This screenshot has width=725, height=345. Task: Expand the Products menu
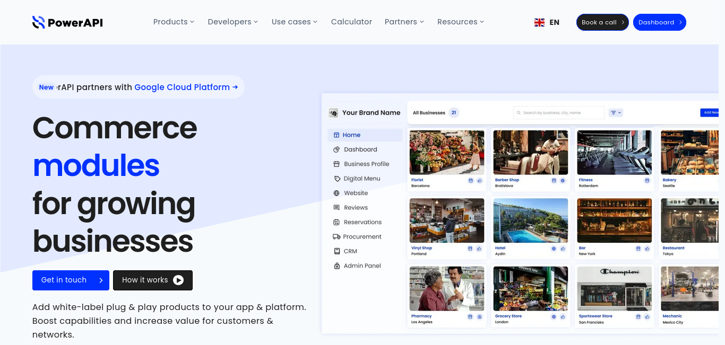click(174, 22)
